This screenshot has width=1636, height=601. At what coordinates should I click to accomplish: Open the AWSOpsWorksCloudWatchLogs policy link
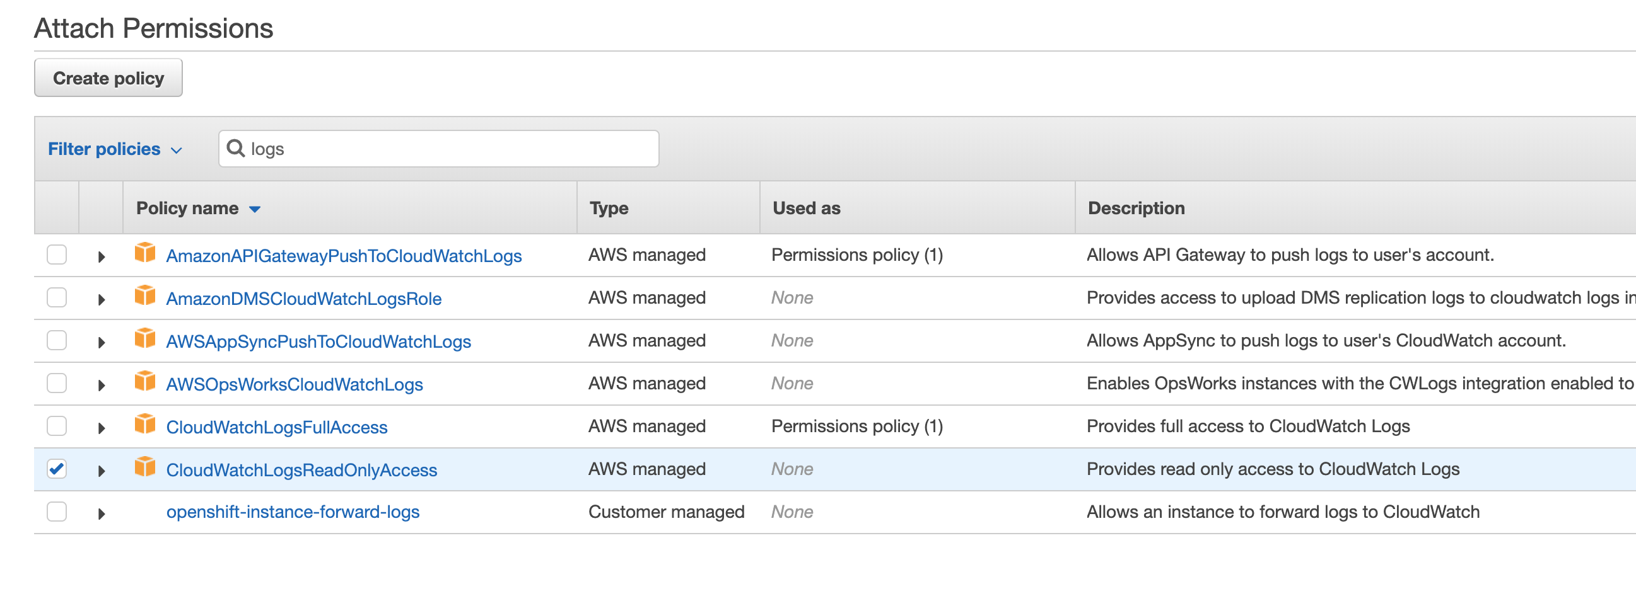coord(294,384)
